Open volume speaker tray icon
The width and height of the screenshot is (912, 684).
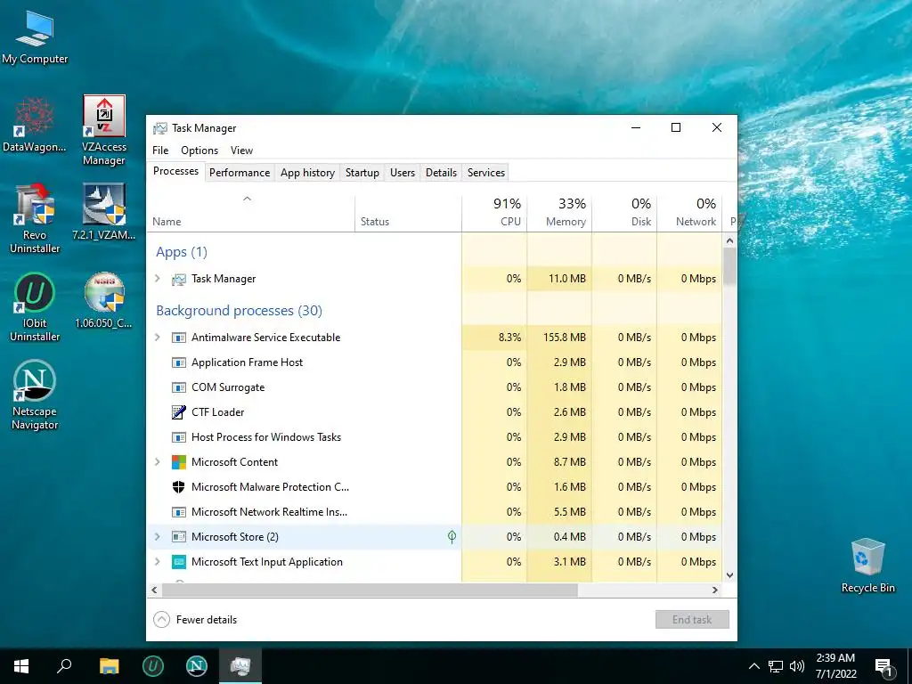point(797,666)
